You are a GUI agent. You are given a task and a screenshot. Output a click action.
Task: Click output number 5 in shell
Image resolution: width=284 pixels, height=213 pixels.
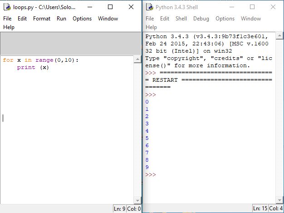(147, 138)
